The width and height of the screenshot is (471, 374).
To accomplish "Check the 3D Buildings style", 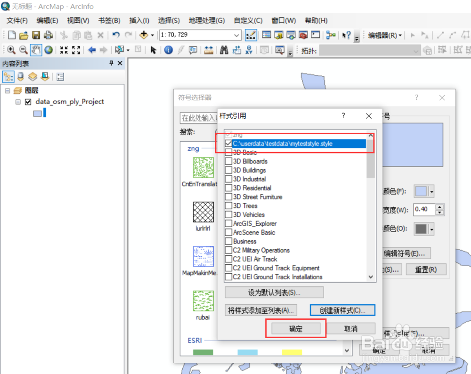I will click(x=228, y=171).
